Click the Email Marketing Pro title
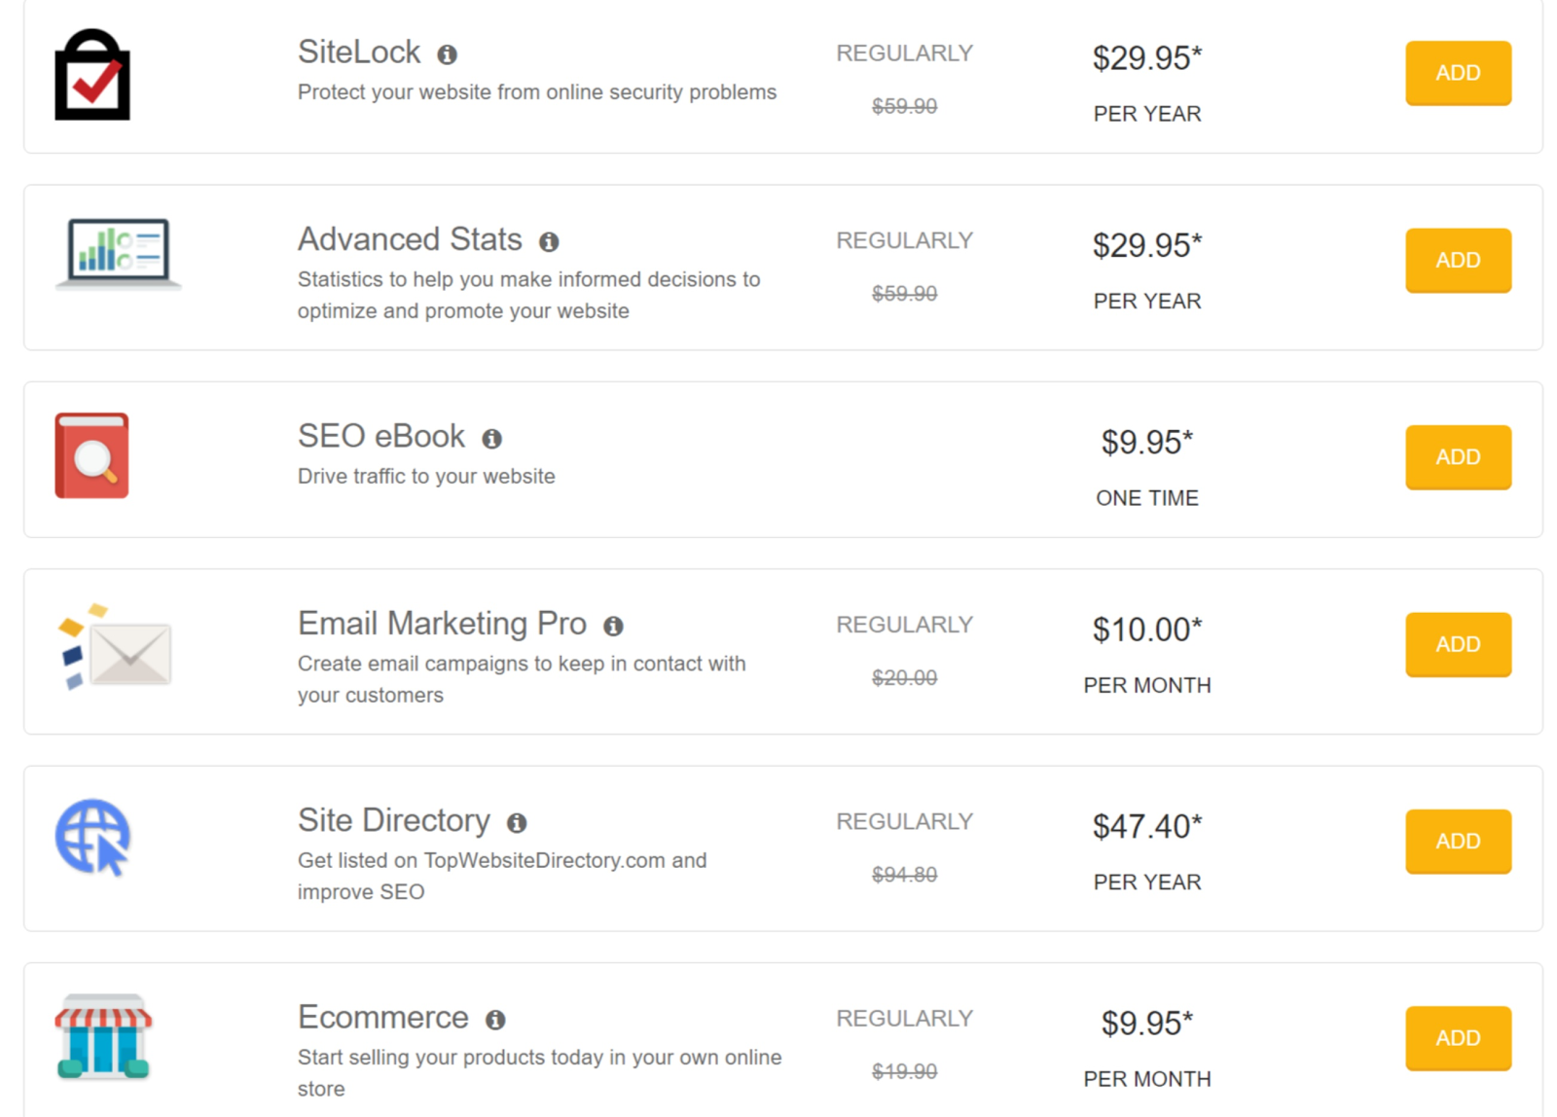 tap(442, 624)
